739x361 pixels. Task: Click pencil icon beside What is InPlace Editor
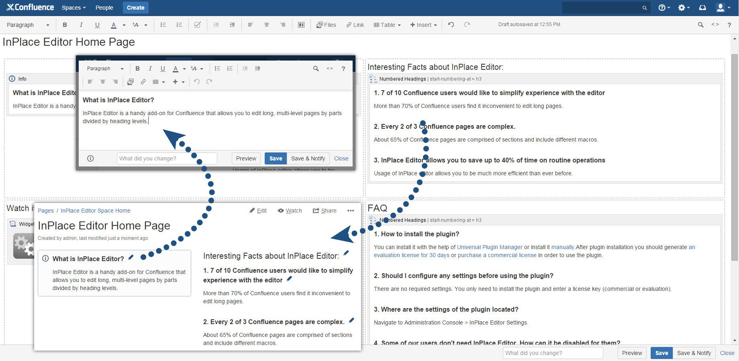click(x=131, y=258)
